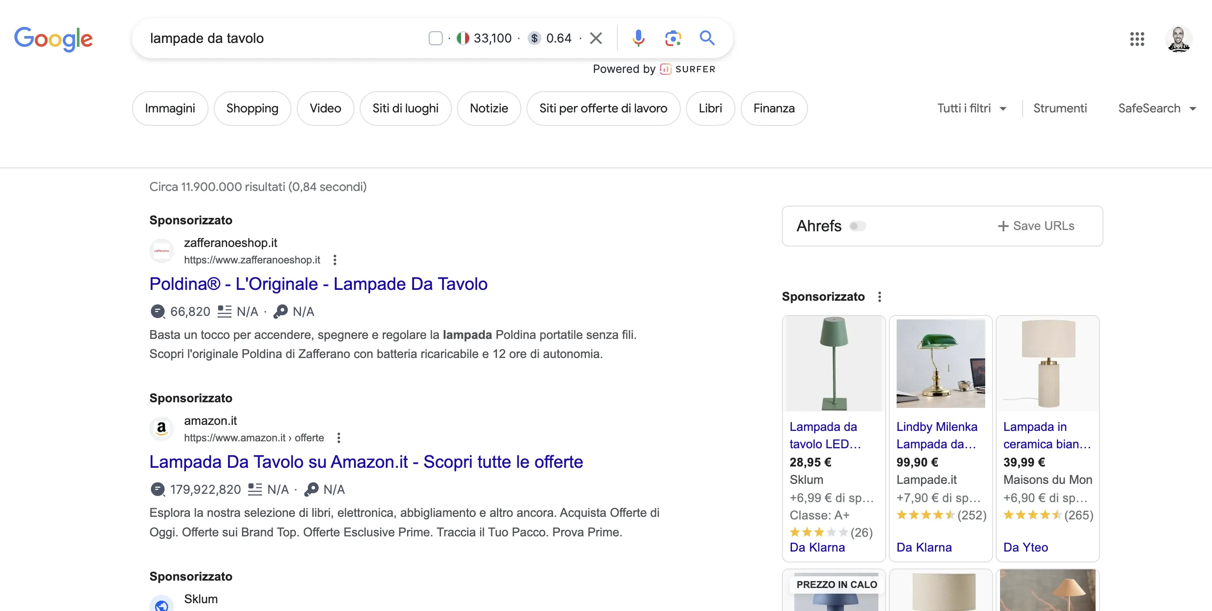Image resolution: width=1212 pixels, height=611 pixels.
Task: Click the voice search microphone icon
Action: (x=638, y=38)
